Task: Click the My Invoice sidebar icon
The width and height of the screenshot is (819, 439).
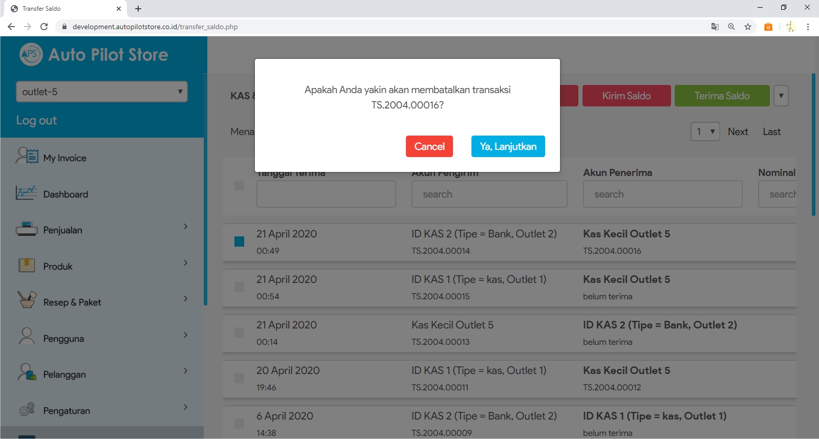Action: point(27,156)
